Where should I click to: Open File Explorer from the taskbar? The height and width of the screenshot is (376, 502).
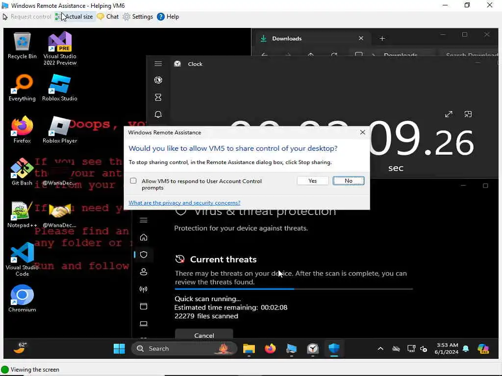(x=249, y=349)
